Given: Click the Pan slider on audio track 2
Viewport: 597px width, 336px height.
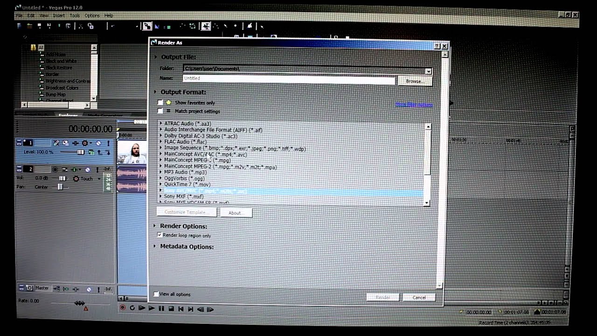Looking at the screenshot, I should click(60, 187).
